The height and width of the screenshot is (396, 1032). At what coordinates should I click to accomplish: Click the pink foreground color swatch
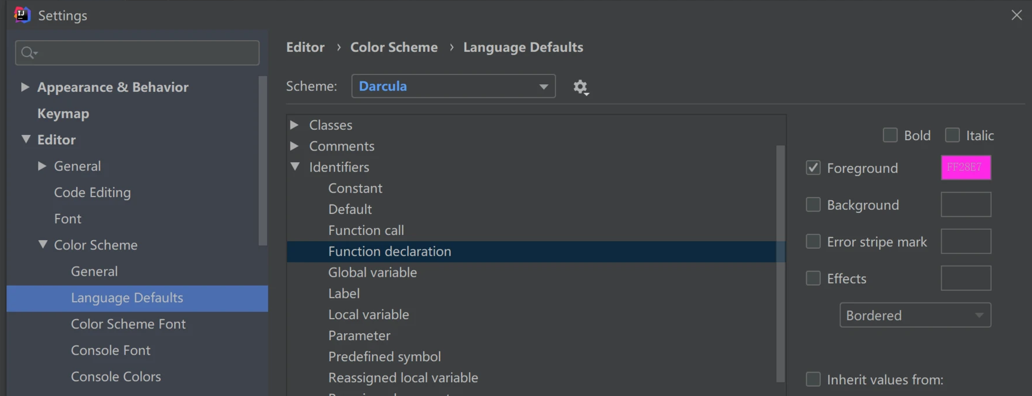click(x=966, y=167)
